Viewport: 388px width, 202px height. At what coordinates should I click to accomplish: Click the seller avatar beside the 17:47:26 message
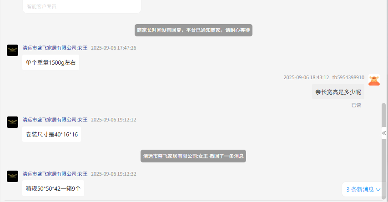tap(12, 50)
